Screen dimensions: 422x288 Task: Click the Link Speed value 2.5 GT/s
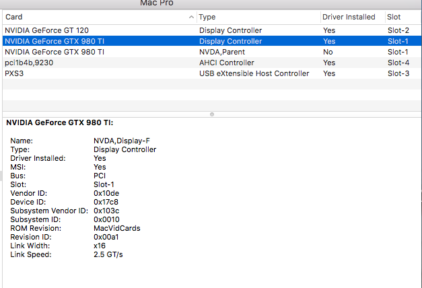pos(108,254)
